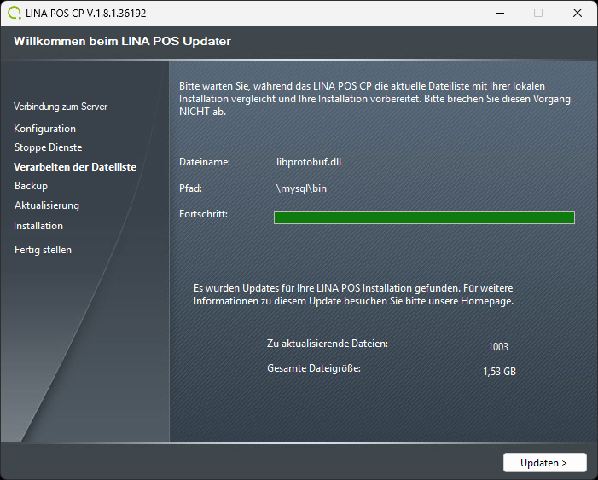Click the Willkommen beim LINA POS Updater heading
The image size is (598, 480).
point(122,41)
